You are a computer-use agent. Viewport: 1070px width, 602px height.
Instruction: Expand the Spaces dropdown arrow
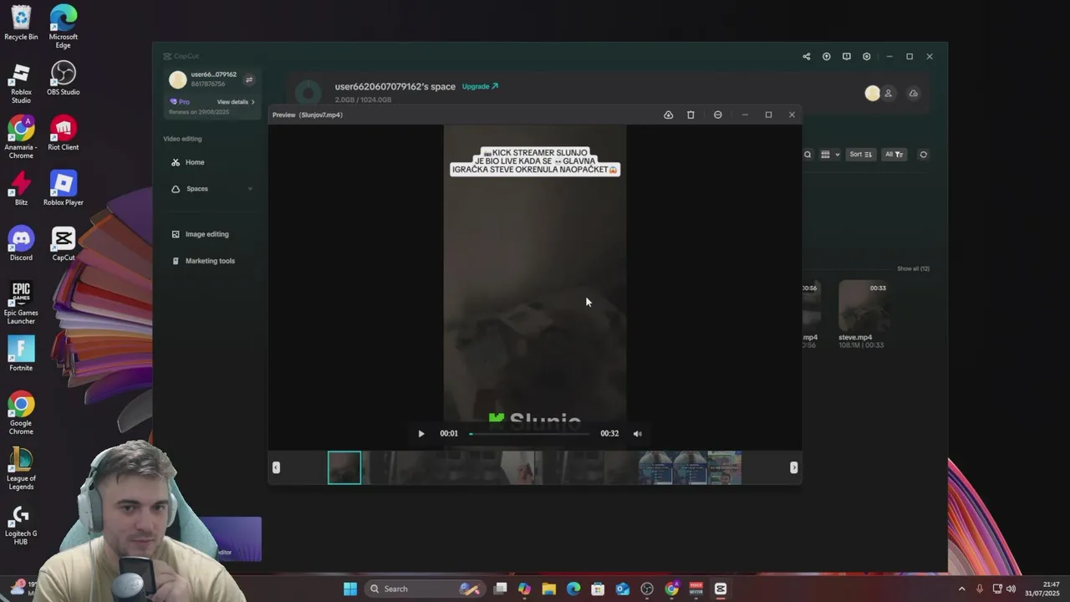tap(249, 189)
